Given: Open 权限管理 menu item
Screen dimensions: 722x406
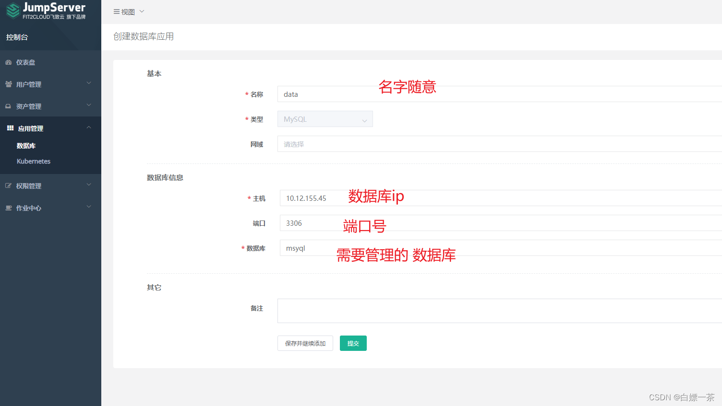Looking at the screenshot, I should (29, 186).
